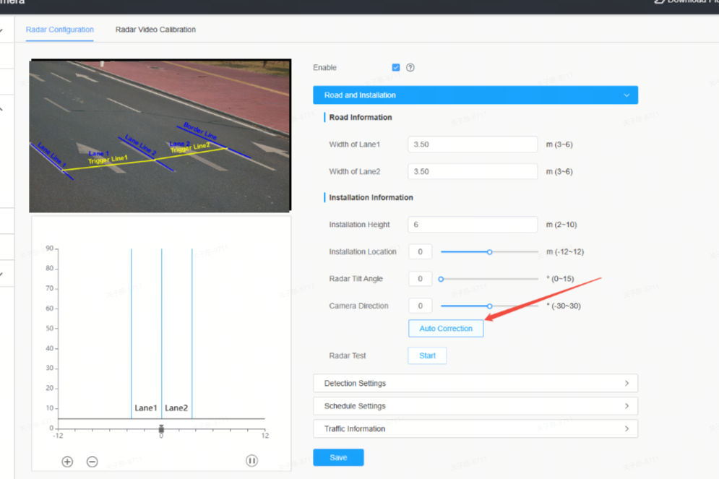Expand the Schedule Settings section
The height and width of the screenshot is (479, 719).
point(475,406)
